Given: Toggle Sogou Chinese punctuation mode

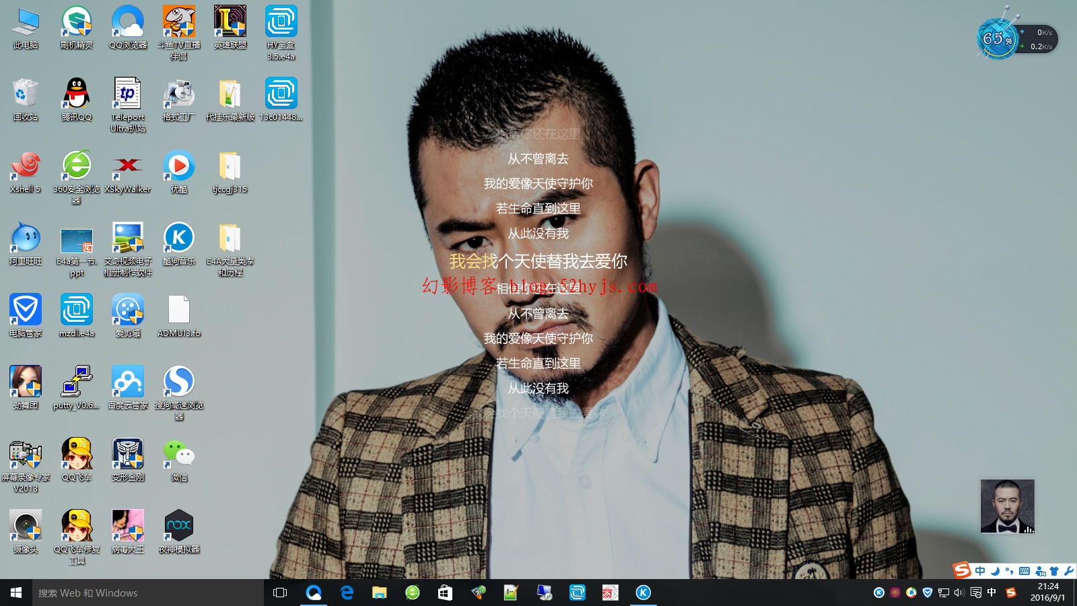Looking at the screenshot, I should point(1009,571).
